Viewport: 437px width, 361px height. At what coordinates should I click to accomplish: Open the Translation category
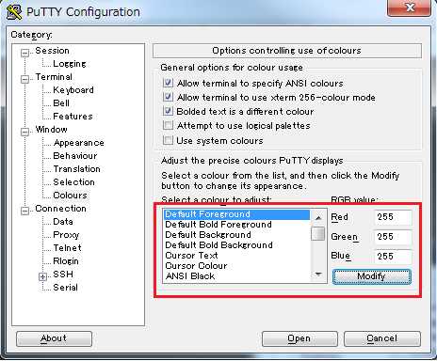tap(76, 169)
